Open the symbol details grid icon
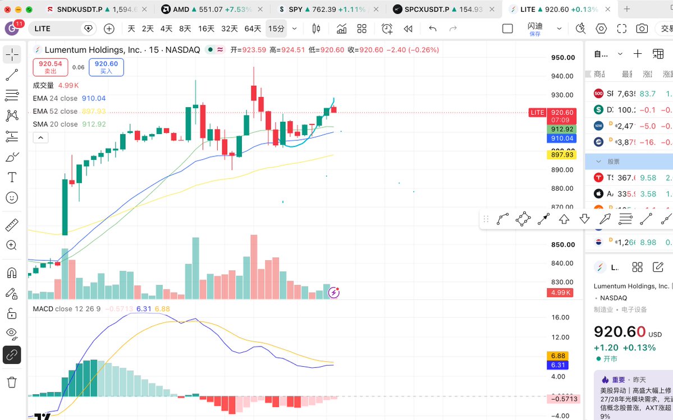The width and height of the screenshot is (673, 420). (638, 267)
